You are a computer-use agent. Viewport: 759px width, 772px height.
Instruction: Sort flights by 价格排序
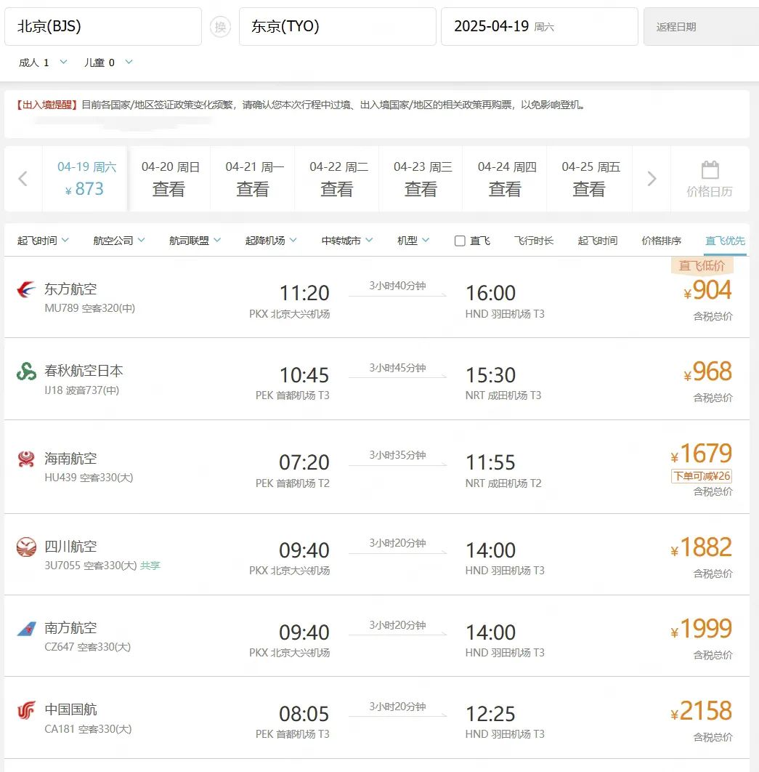point(662,241)
